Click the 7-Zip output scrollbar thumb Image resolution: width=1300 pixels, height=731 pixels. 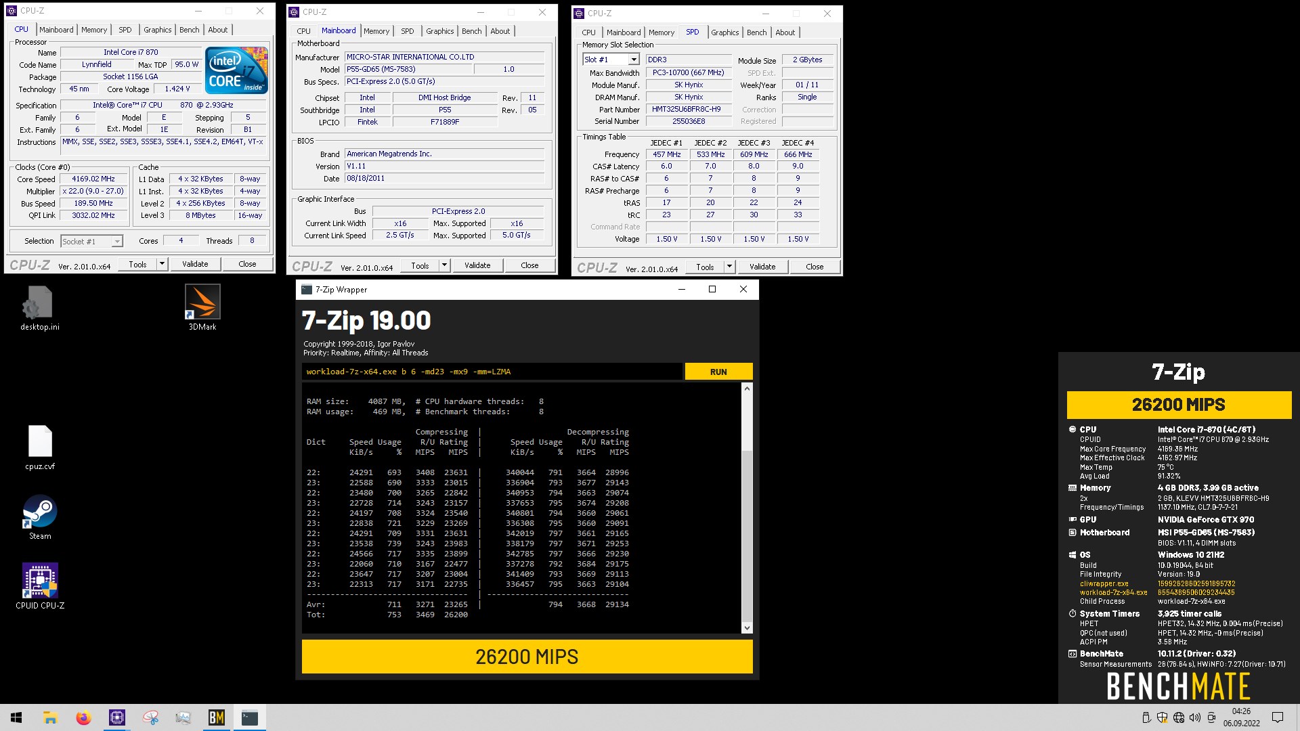pos(747,536)
